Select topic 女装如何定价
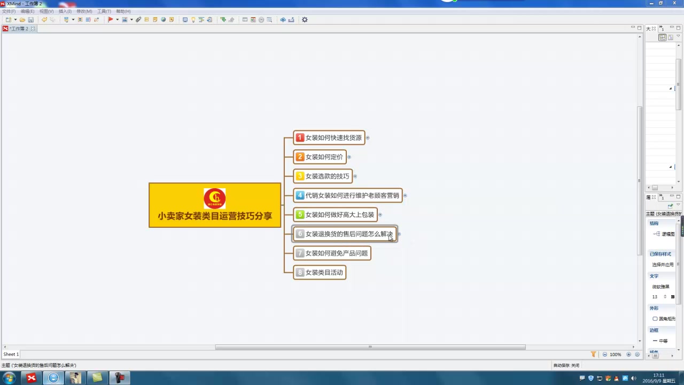The height and width of the screenshot is (385, 684). 320,157
